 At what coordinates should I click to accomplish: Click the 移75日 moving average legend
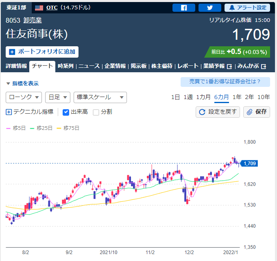(x=68, y=128)
